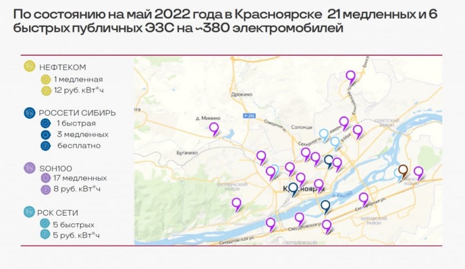Viewport: 465px width, 269px height.
Task: Click the yellow НЕФТЕКОМ legend icon
Action: click(x=28, y=66)
